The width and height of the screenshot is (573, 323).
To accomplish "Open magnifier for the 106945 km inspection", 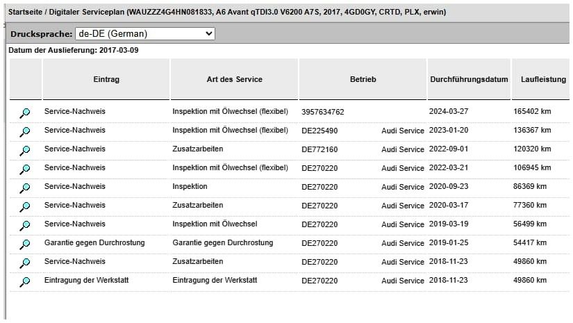I will tap(25, 169).
